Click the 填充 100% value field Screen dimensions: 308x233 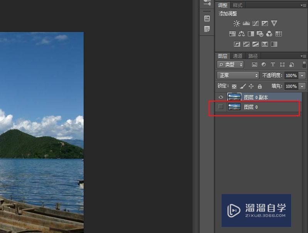point(291,86)
